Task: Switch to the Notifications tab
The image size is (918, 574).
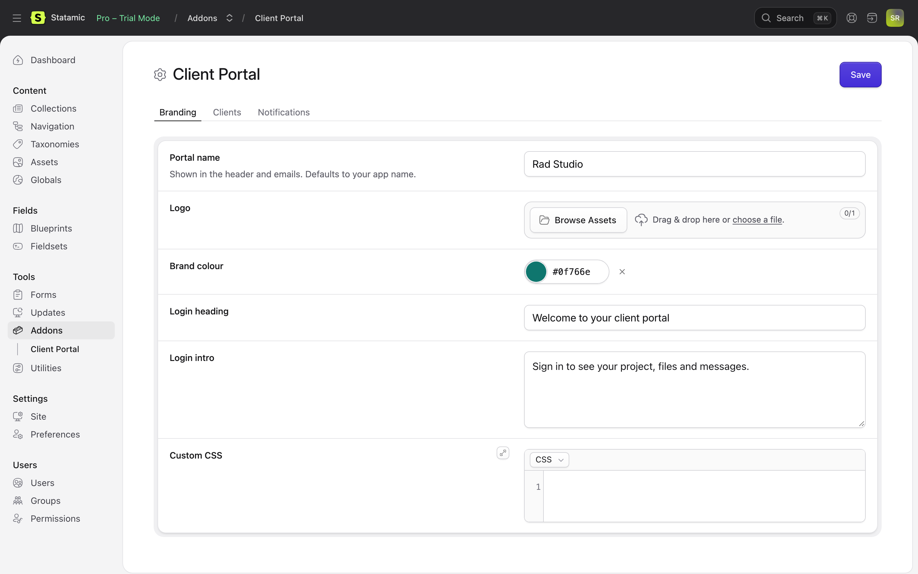Action: tap(284, 112)
